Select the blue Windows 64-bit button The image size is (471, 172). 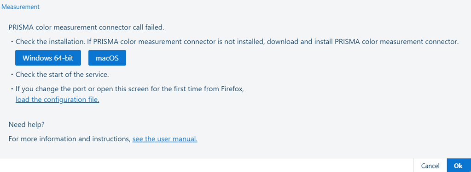[x=48, y=58]
